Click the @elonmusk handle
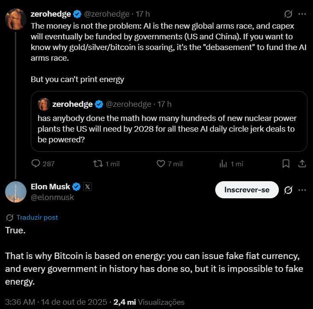 (x=52, y=197)
